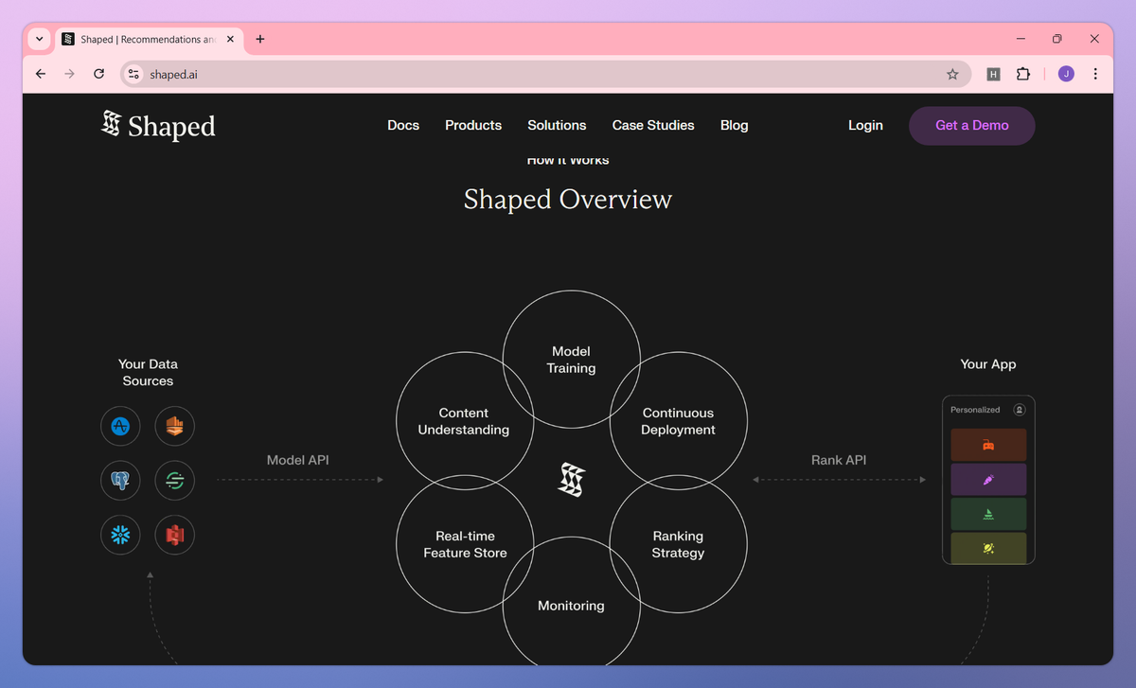Click the profile avatar icon in the Personalized card

[1020, 410]
